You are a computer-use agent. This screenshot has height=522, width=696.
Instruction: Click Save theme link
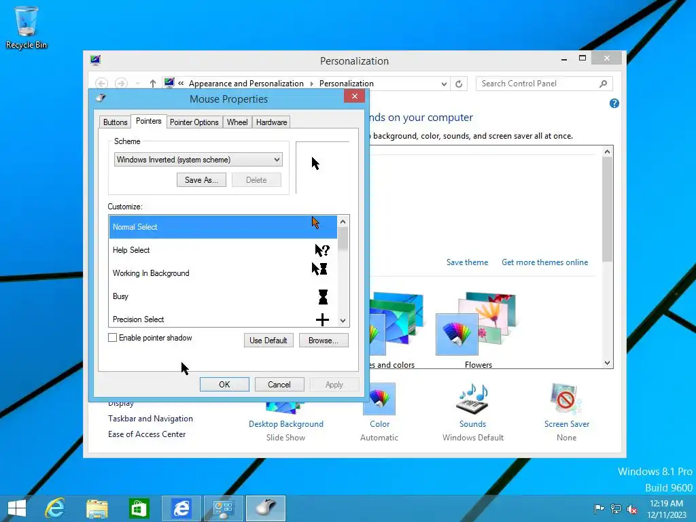tap(468, 262)
